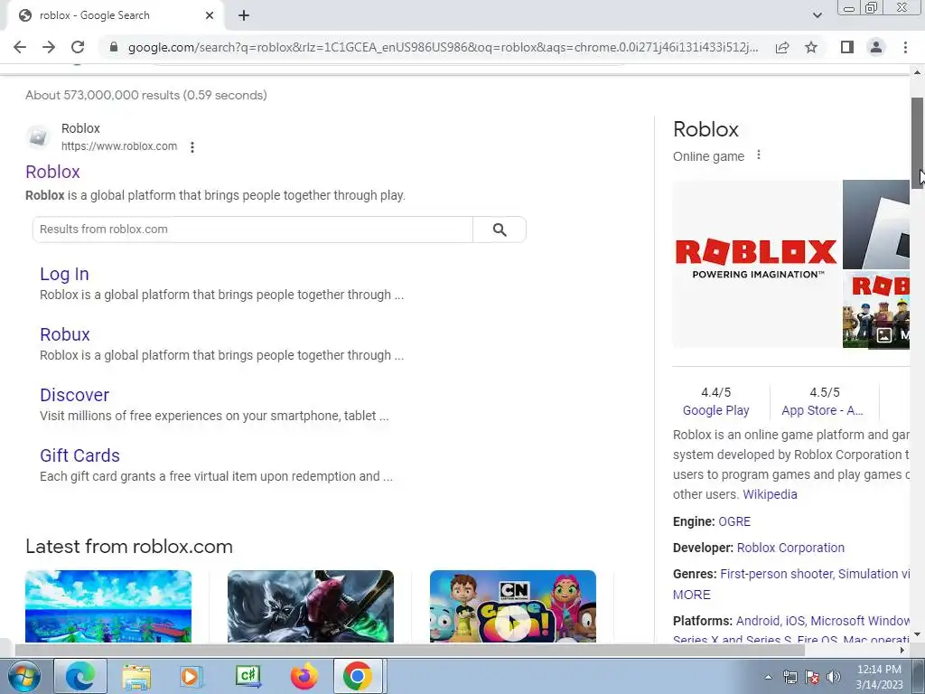Viewport: 925px width, 694px height.
Task: Open File Explorer from the taskbar
Action: click(136, 676)
